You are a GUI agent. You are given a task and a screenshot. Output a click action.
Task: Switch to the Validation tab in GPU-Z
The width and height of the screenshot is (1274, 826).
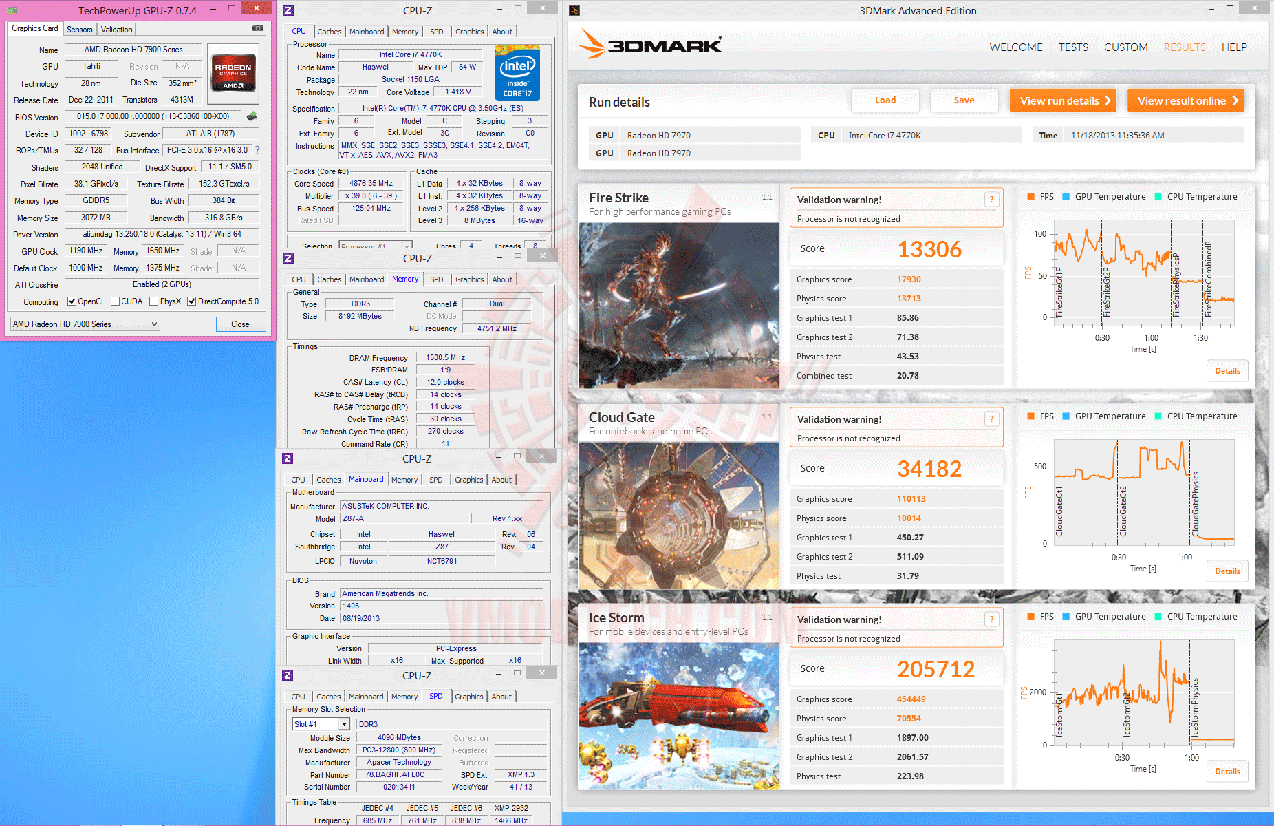click(x=116, y=30)
